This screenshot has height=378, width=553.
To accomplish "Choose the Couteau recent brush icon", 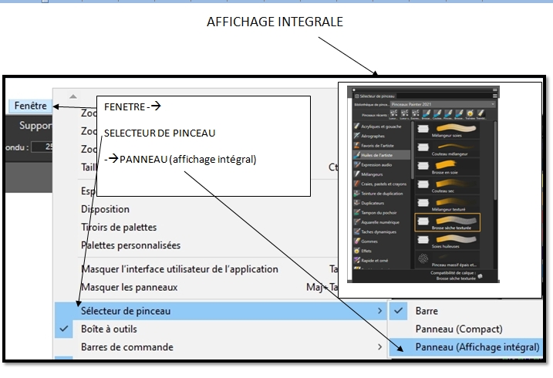I will tap(437, 114).
